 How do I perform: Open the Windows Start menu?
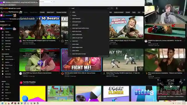[x=2, y=103]
